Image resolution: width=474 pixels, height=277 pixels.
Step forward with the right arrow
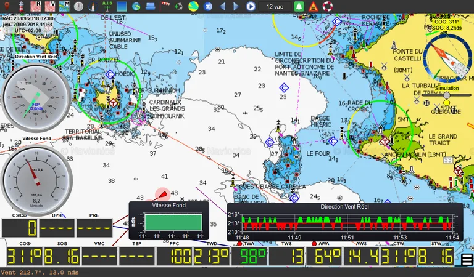click(236, 6)
